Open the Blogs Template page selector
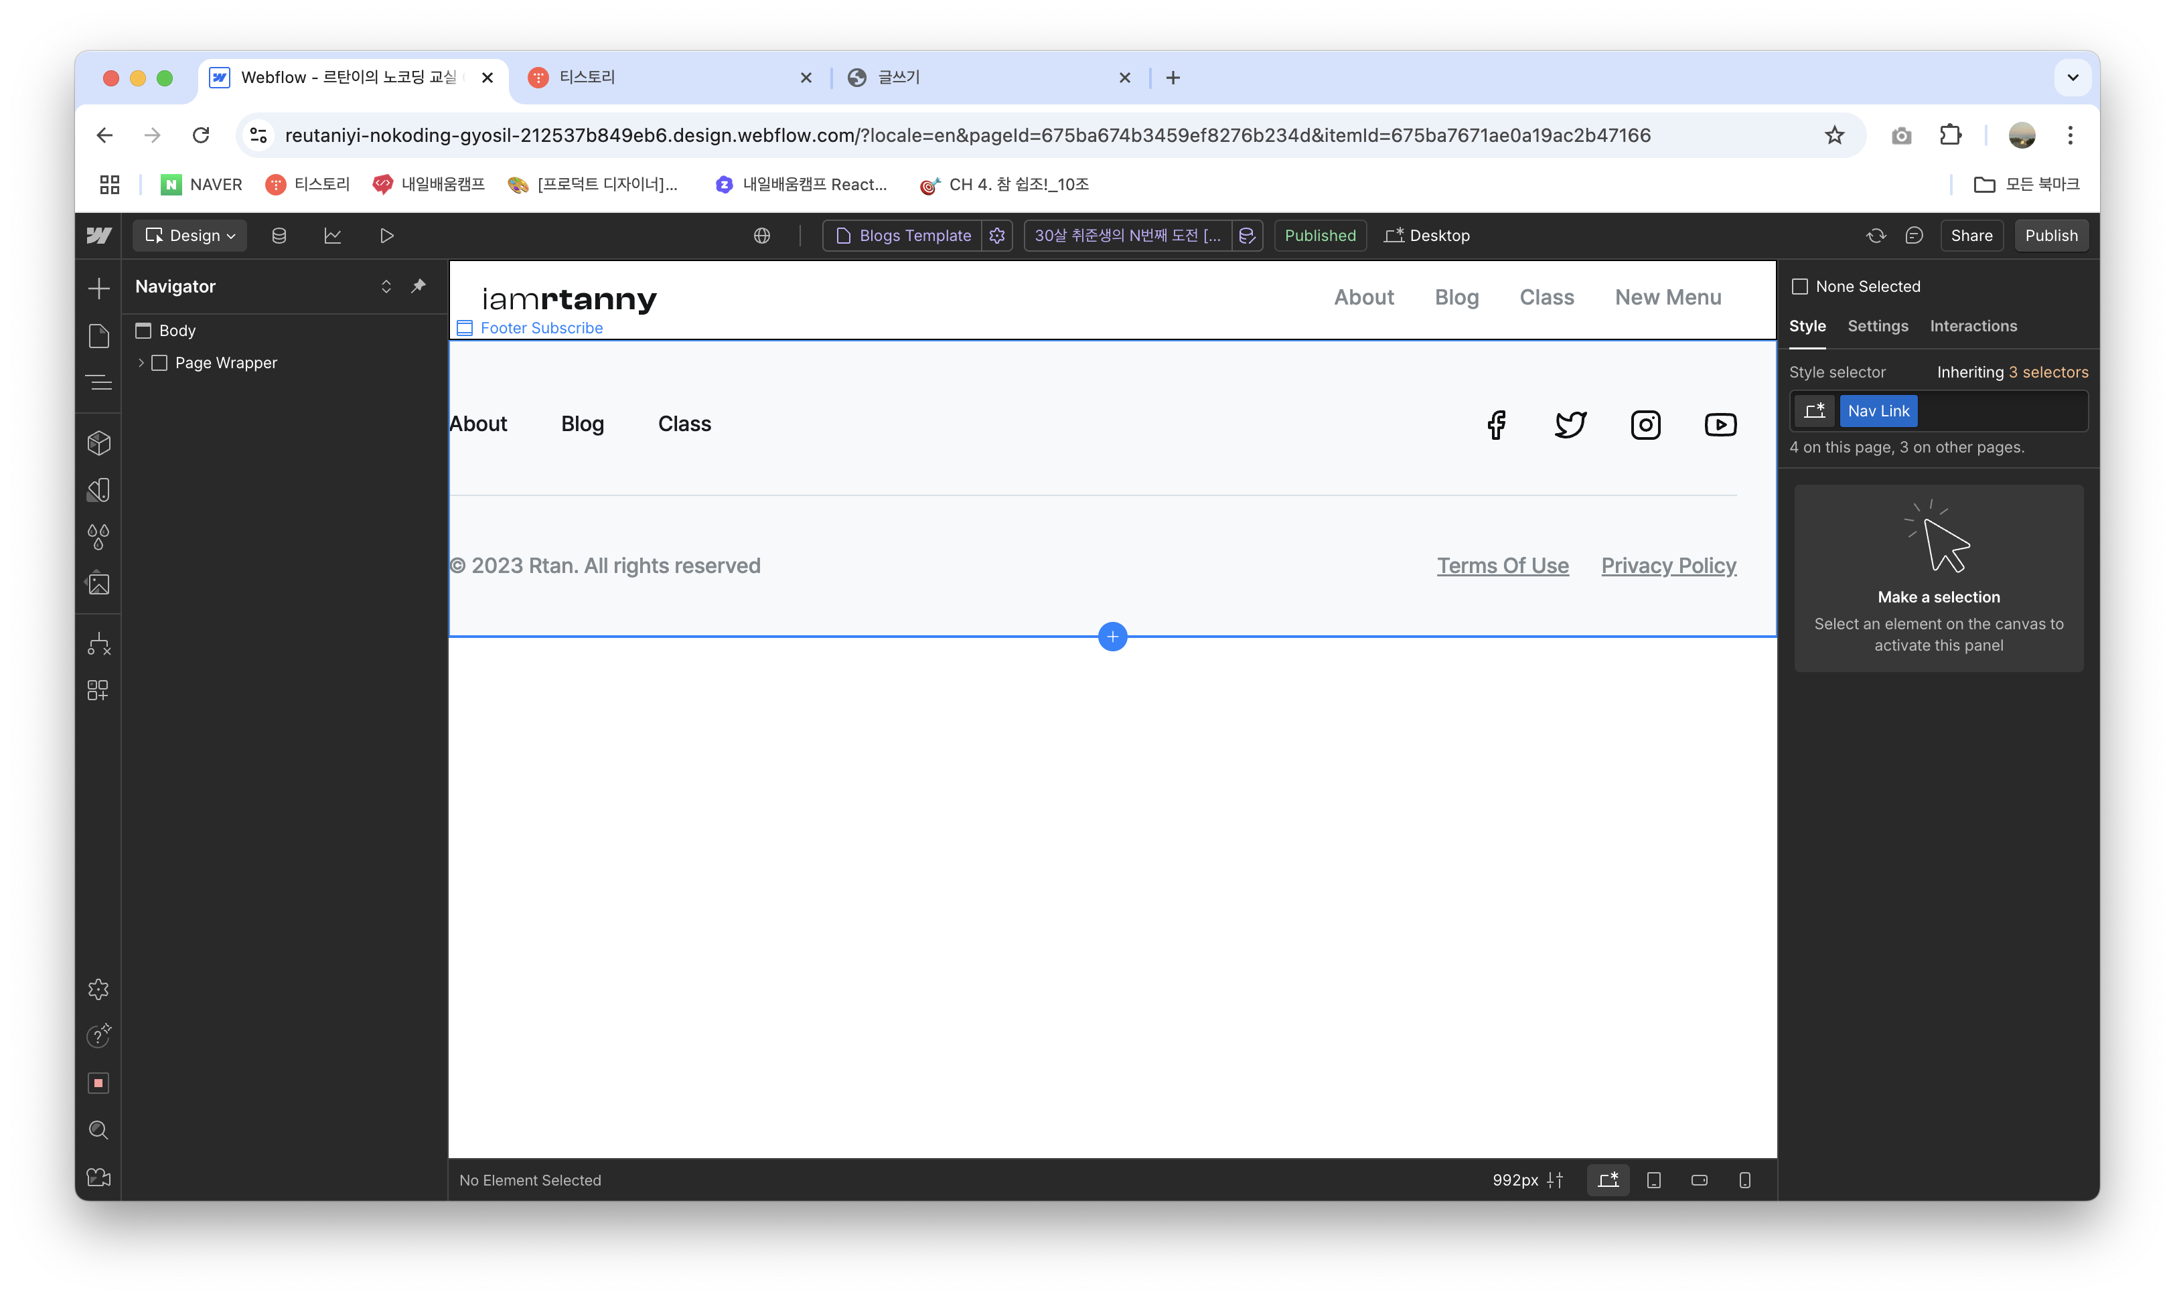This screenshot has width=2175, height=1300. pyautogui.click(x=903, y=236)
